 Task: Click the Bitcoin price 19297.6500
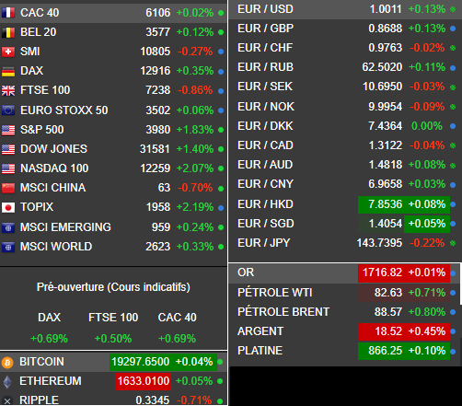[140, 362]
